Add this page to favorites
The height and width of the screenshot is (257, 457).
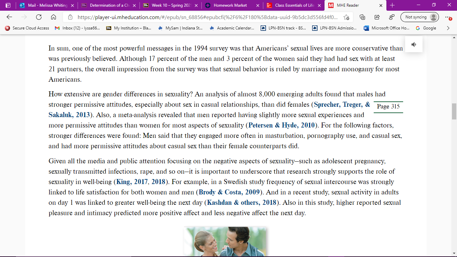346,17
